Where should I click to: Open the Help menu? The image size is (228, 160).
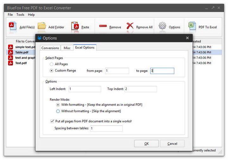point(31,14)
